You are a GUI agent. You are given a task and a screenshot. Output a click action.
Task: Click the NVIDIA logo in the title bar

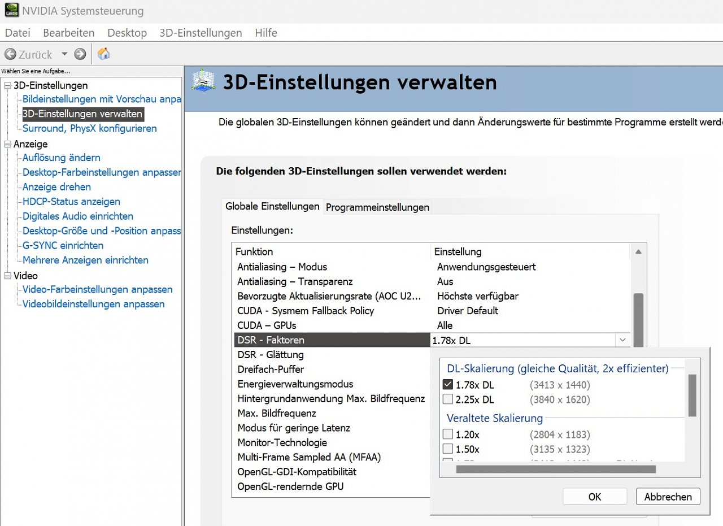11,11
